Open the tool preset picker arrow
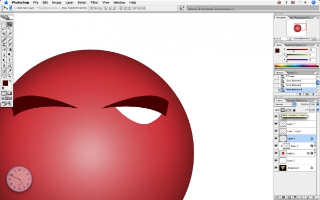 10,8
